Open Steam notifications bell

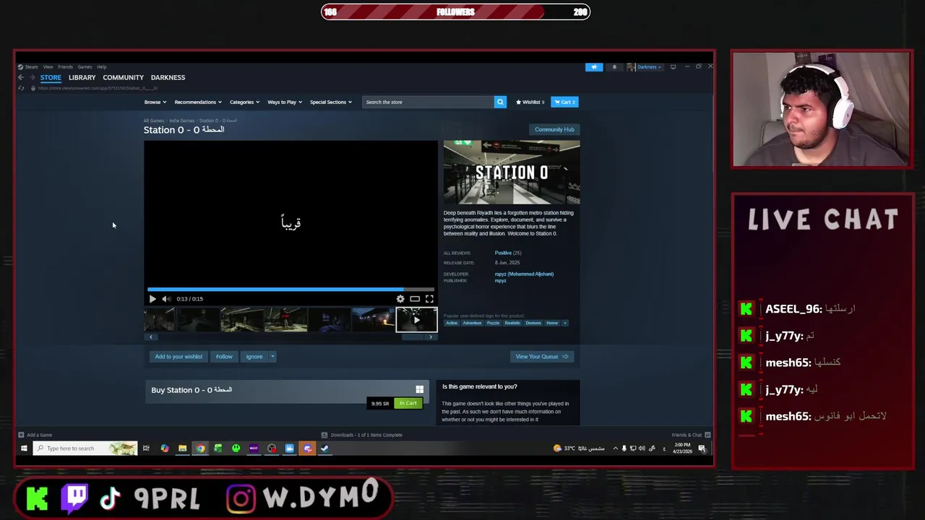pyautogui.click(x=614, y=67)
